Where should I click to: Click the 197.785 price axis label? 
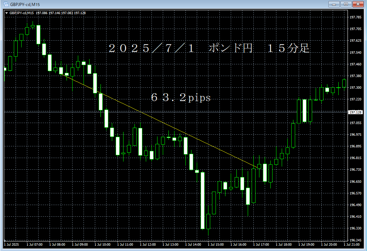(x=355, y=17)
